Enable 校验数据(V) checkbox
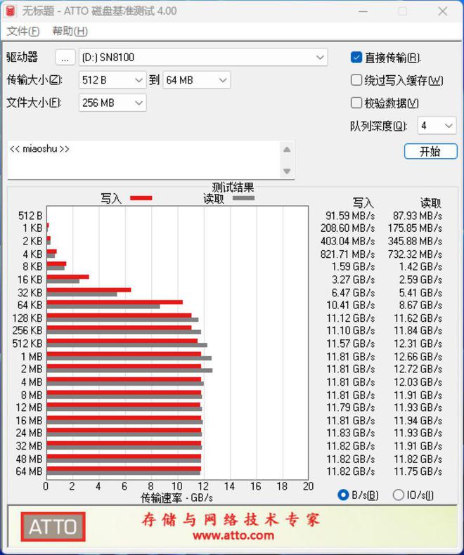 356,103
